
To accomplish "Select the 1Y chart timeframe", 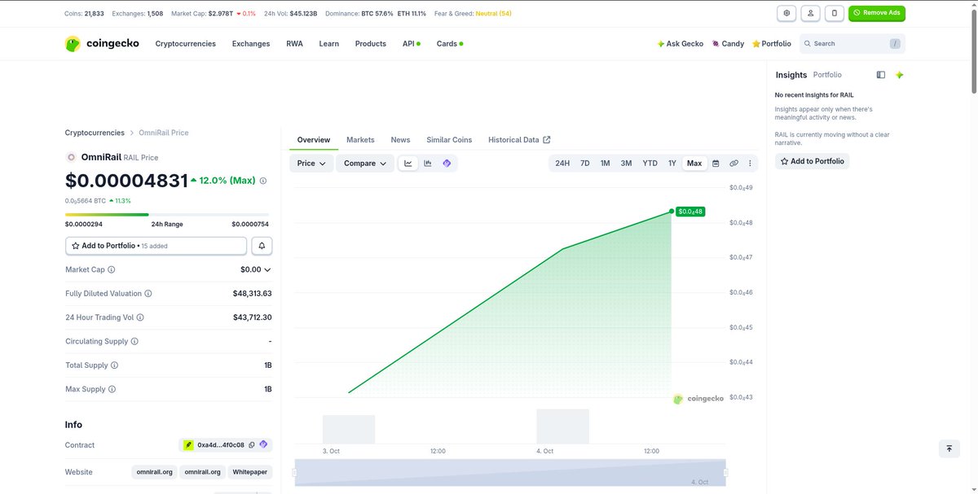I will [x=672, y=164].
